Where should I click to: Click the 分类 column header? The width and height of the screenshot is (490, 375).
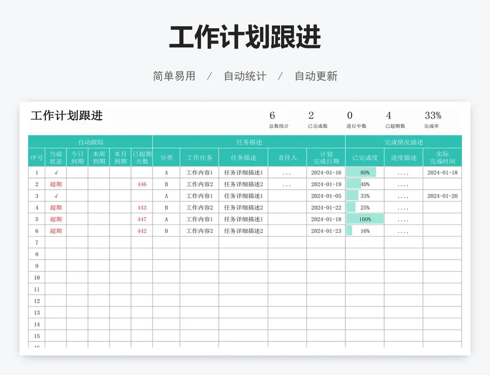pyautogui.click(x=166, y=157)
